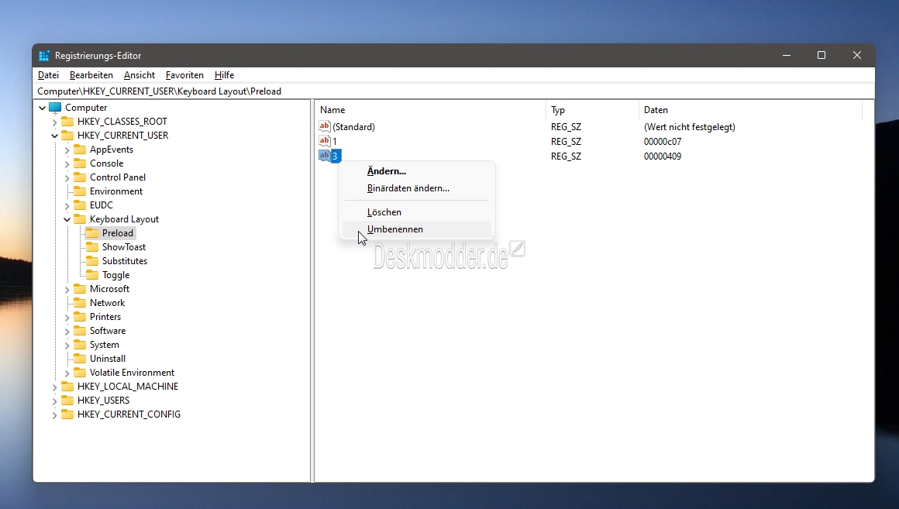
Task: Click the HKEY_CLASSES_ROOT folder icon
Action: pyautogui.click(x=67, y=122)
